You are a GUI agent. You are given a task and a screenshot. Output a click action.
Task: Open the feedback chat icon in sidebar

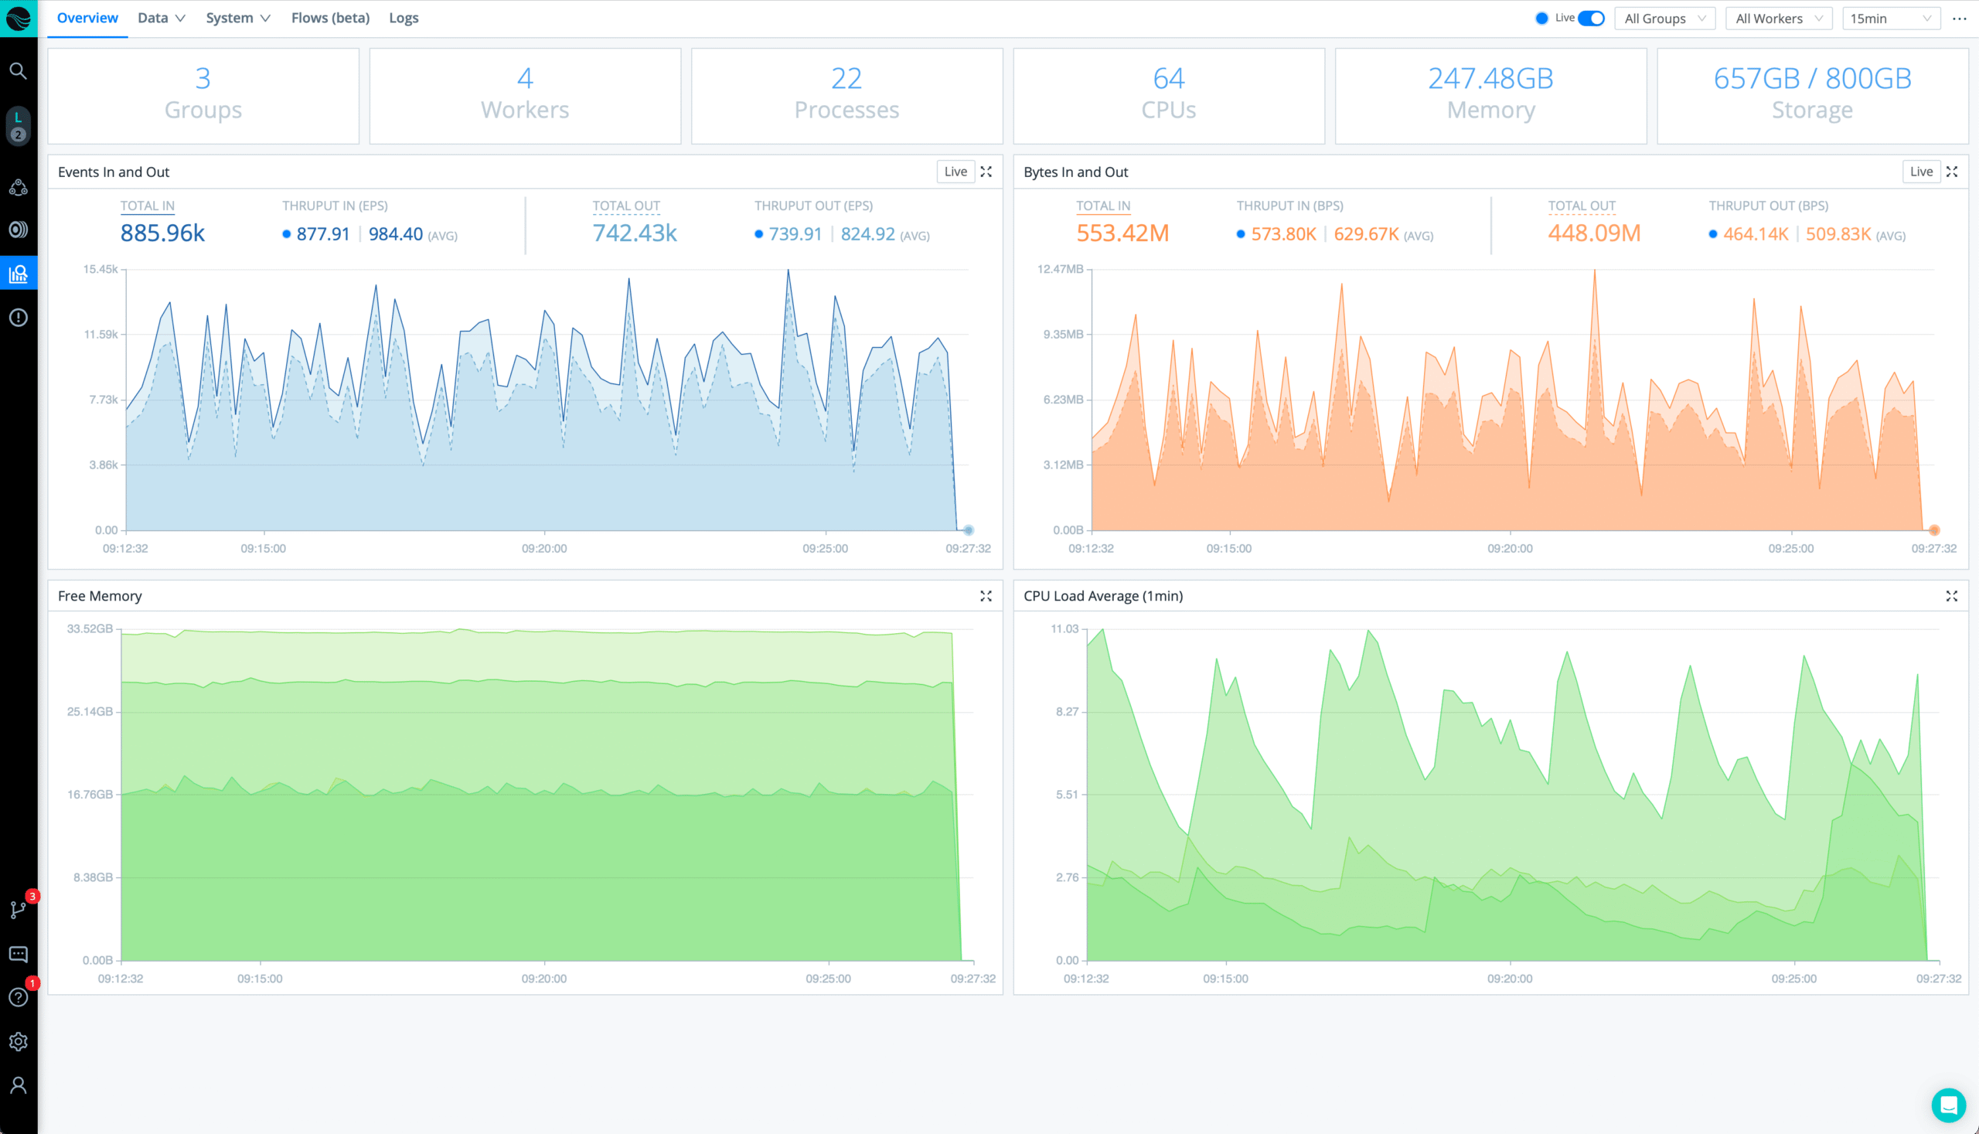(x=18, y=954)
